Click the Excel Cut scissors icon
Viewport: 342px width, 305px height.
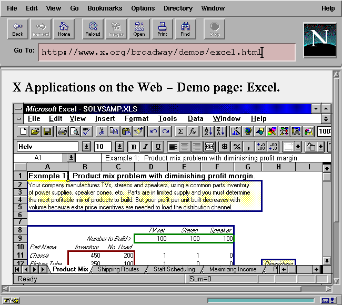coord(102,131)
